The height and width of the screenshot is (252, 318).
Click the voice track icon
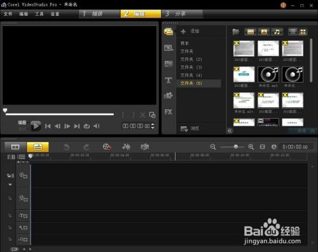click(x=24, y=228)
